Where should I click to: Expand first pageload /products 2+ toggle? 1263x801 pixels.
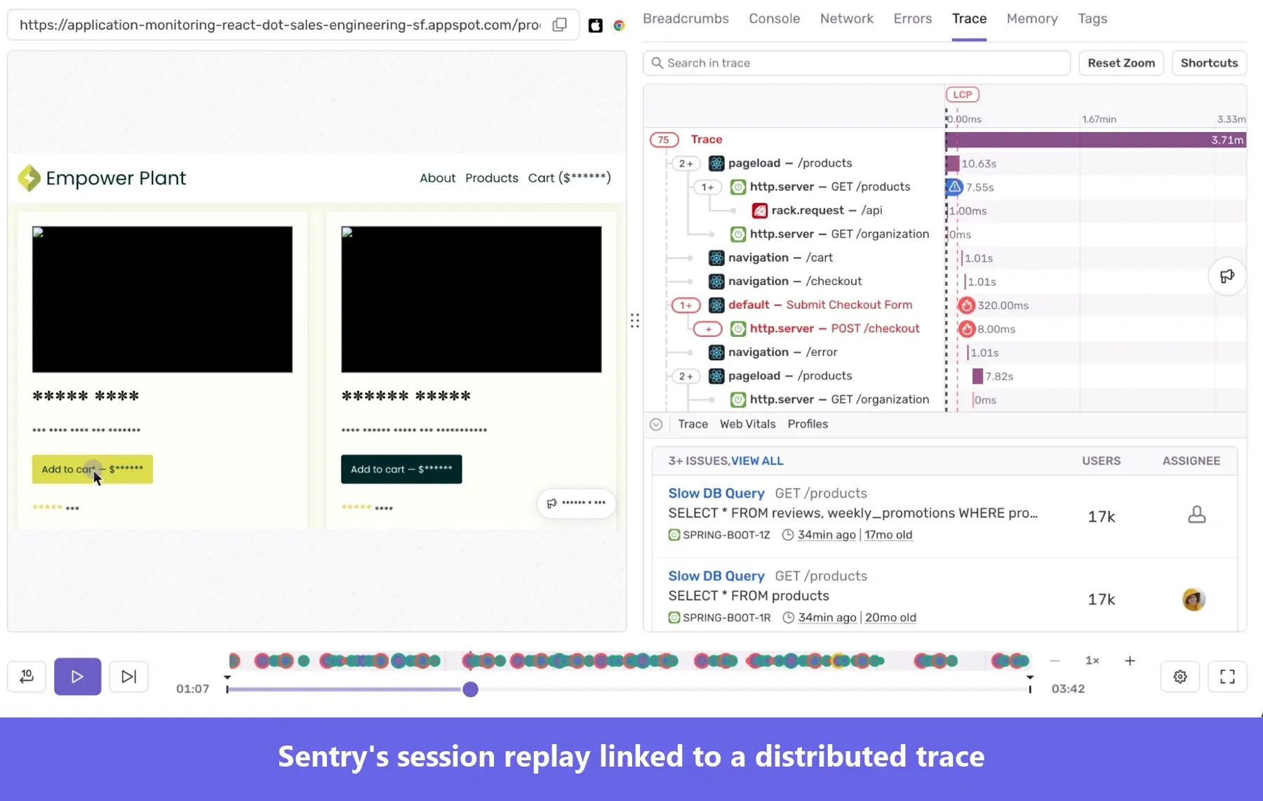(x=686, y=164)
